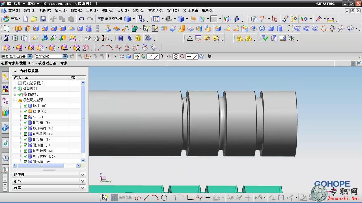Open a file with the folder icon
The height and width of the screenshot is (203, 362).
[34, 19]
